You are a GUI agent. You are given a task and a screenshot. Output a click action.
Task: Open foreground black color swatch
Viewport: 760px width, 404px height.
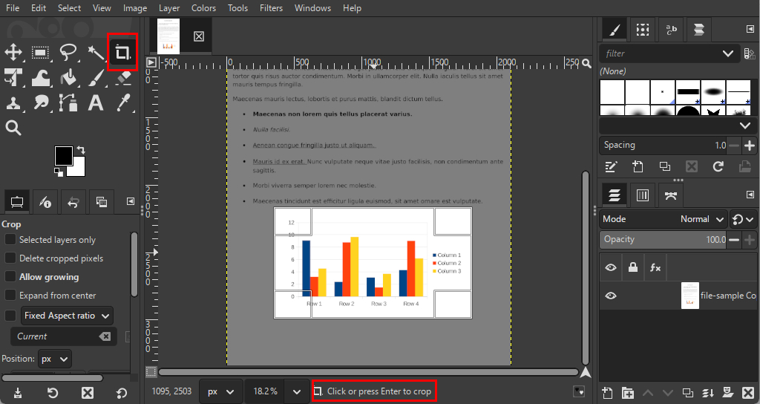(x=64, y=156)
